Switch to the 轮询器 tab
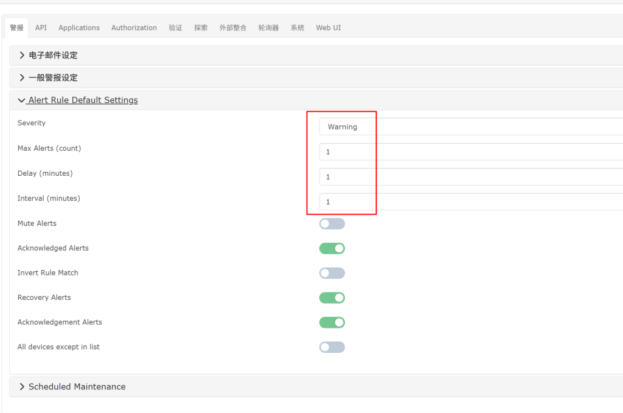 (268, 28)
